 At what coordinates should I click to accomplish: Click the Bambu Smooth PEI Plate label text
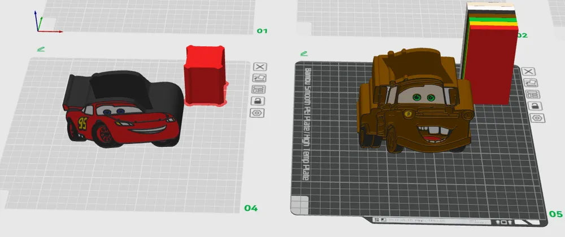(307, 124)
